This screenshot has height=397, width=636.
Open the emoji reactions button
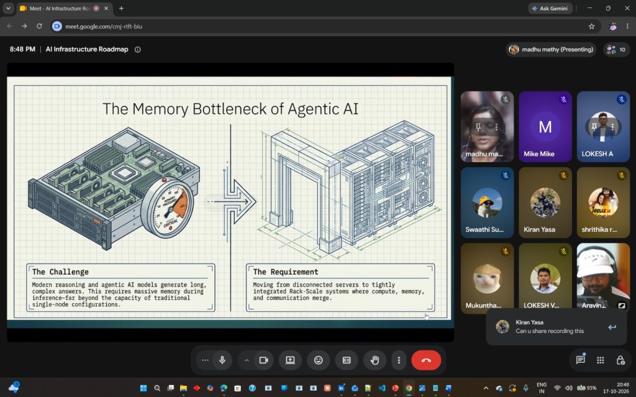319,360
